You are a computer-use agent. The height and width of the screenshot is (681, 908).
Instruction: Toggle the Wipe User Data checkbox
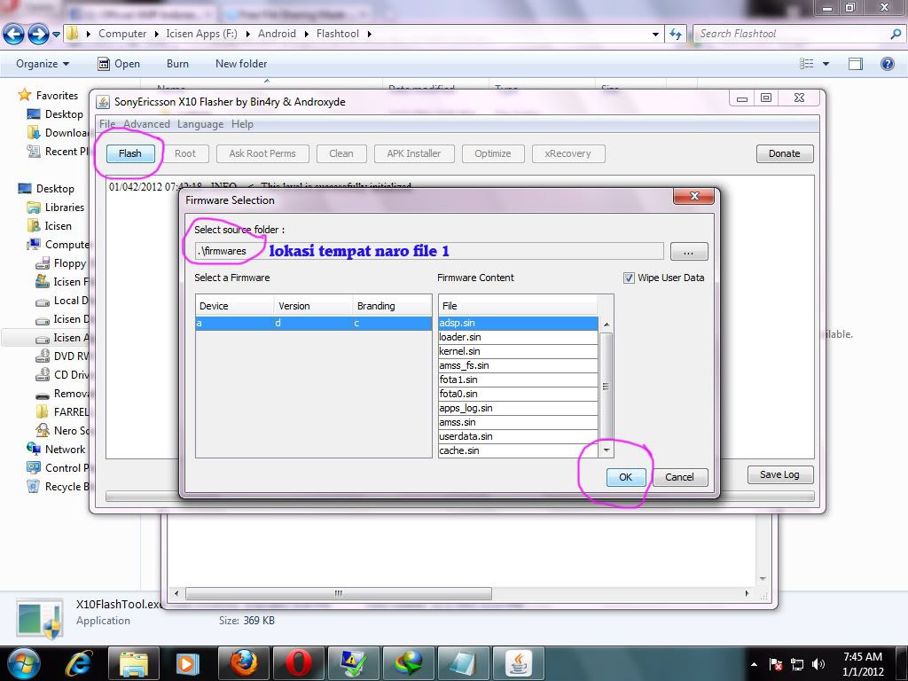pyautogui.click(x=629, y=278)
